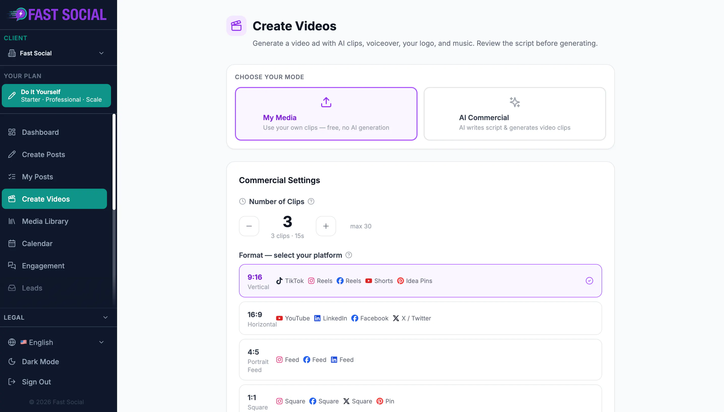Click the 'max 30' label

361,226
